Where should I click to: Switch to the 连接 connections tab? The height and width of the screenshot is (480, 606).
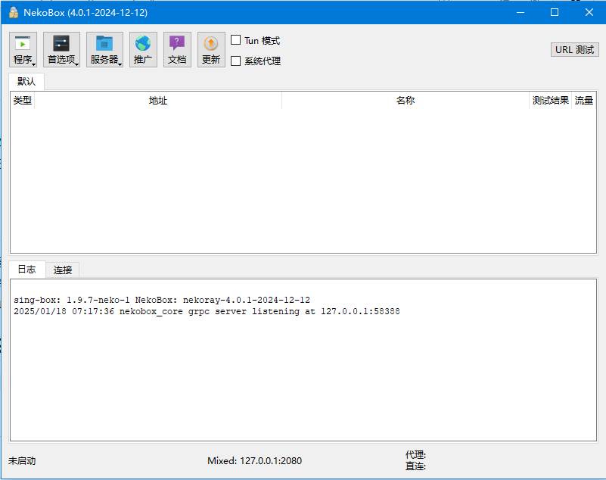[63, 270]
